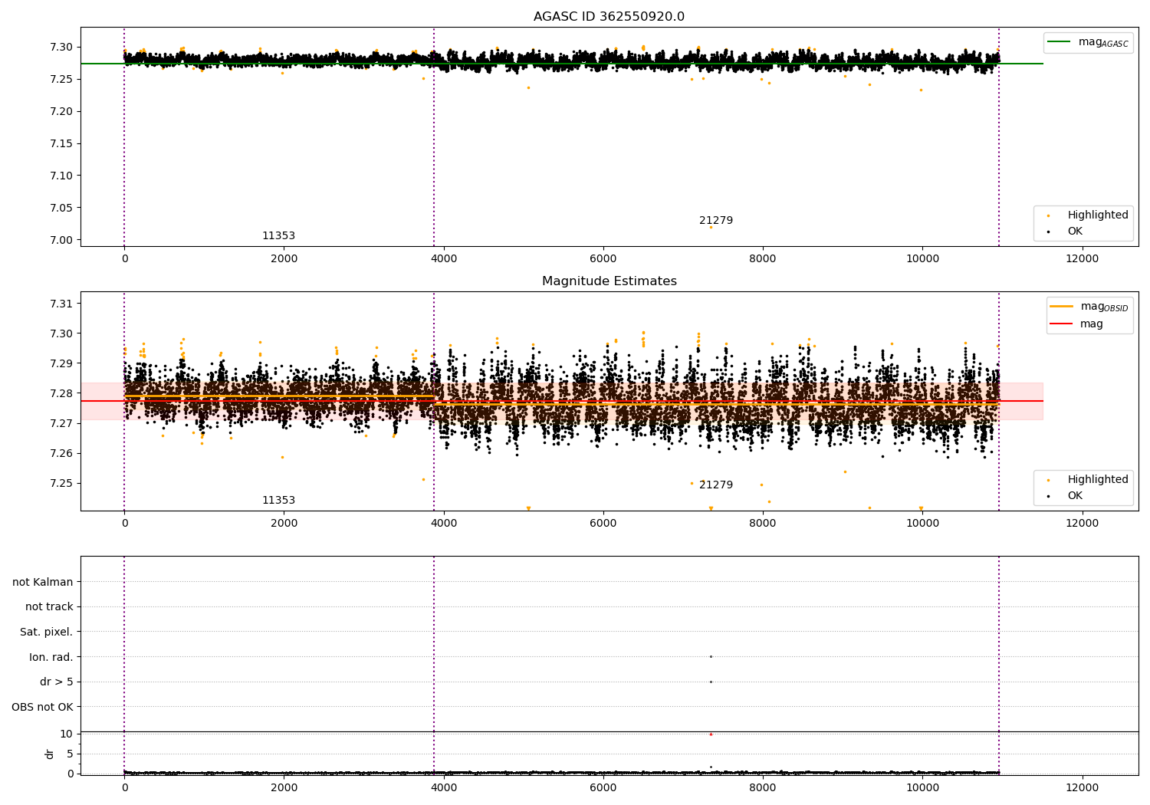Screen dimensions: 1150x805
Task: Click the 7.15 y-tick in the top plot
Action: [x=61, y=143]
